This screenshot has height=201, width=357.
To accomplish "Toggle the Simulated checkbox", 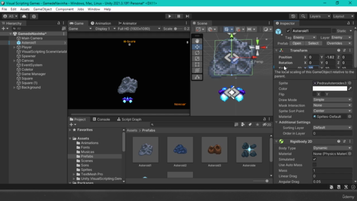I will point(315,159).
